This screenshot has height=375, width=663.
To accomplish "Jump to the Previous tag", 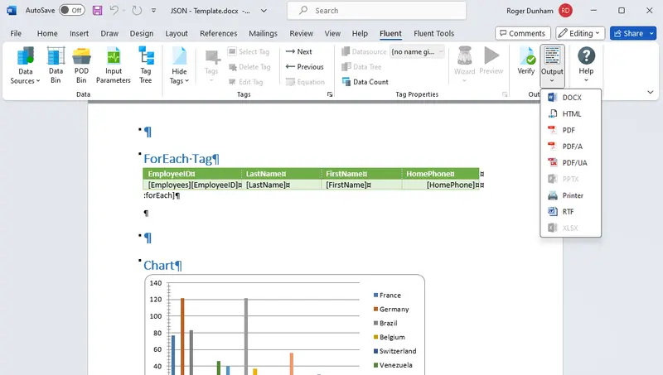I will (304, 67).
